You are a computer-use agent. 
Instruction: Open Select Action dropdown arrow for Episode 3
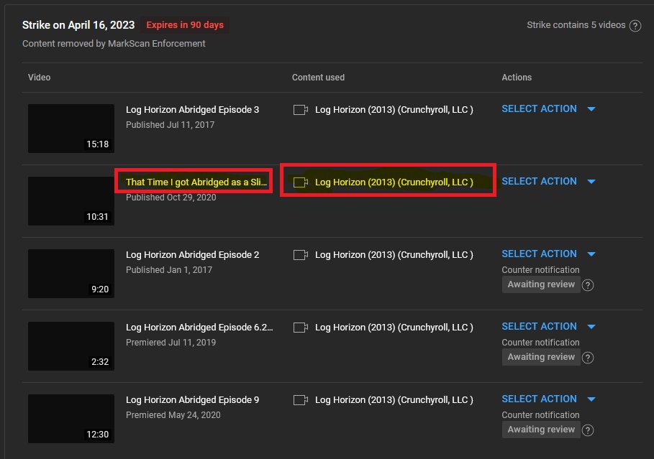(x=591, y=109)
